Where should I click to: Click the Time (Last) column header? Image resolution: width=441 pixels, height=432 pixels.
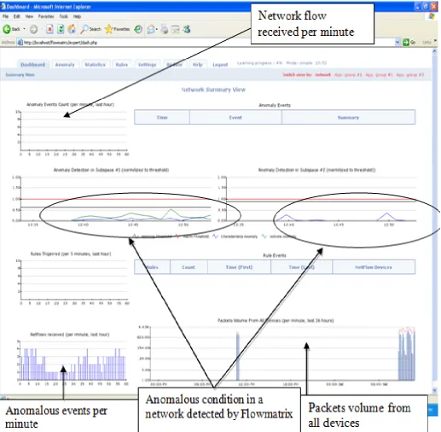point(301,267)
